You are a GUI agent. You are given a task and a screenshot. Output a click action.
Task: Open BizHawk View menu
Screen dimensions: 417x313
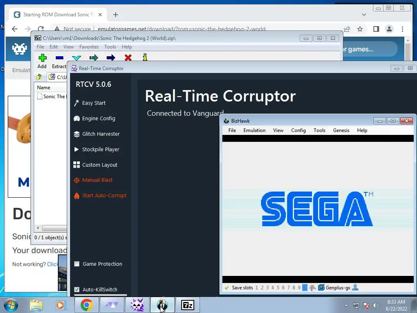tap(278, 130)
